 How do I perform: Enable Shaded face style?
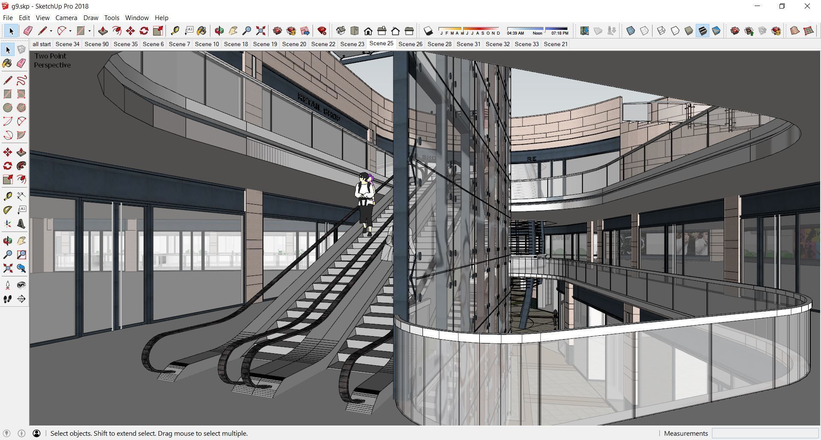point(689,31)
